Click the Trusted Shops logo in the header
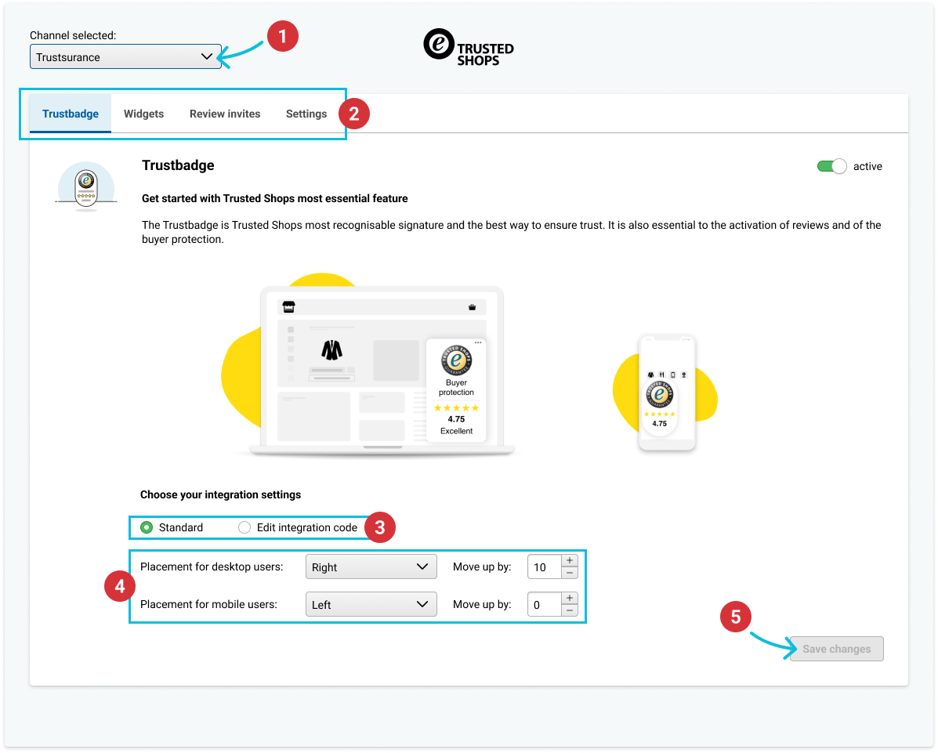Image resolution: width=938 pixels, height=753 pixels. point(469,48)
